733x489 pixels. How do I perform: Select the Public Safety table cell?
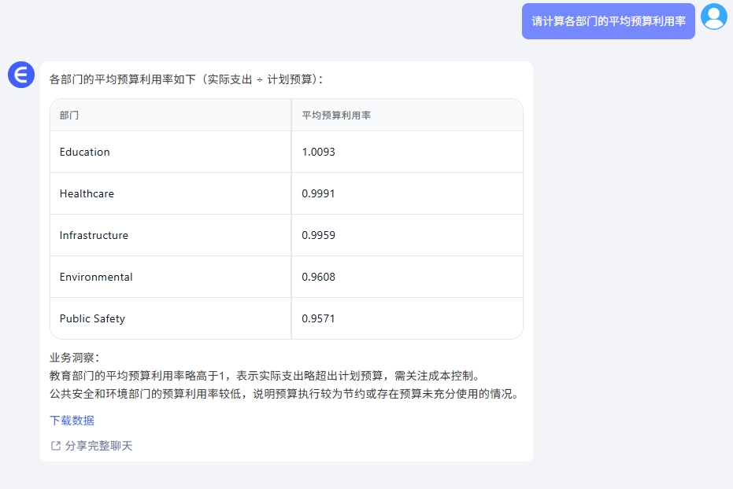(x=171, y=318)
